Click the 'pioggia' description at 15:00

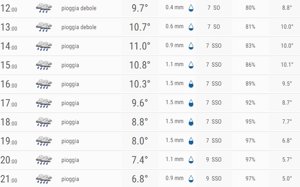coord(70,65)
